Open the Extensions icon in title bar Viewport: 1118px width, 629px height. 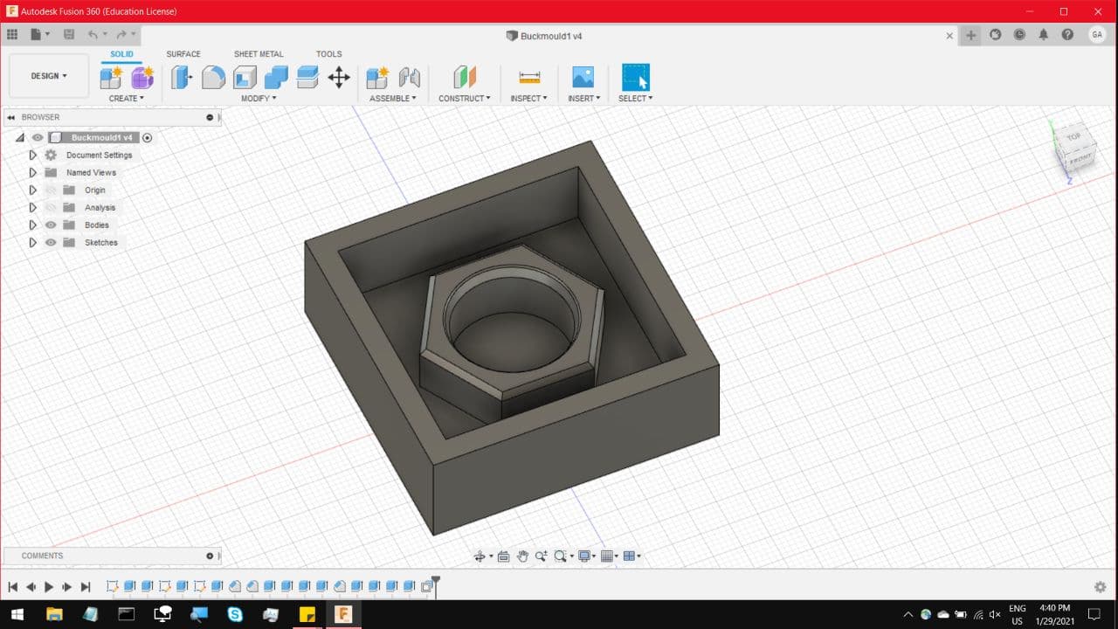[x=995, y=35]
